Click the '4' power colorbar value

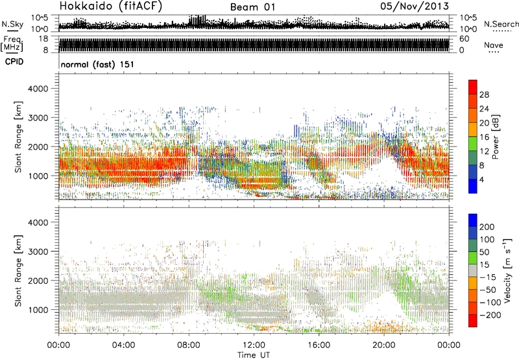coord(481,180)
